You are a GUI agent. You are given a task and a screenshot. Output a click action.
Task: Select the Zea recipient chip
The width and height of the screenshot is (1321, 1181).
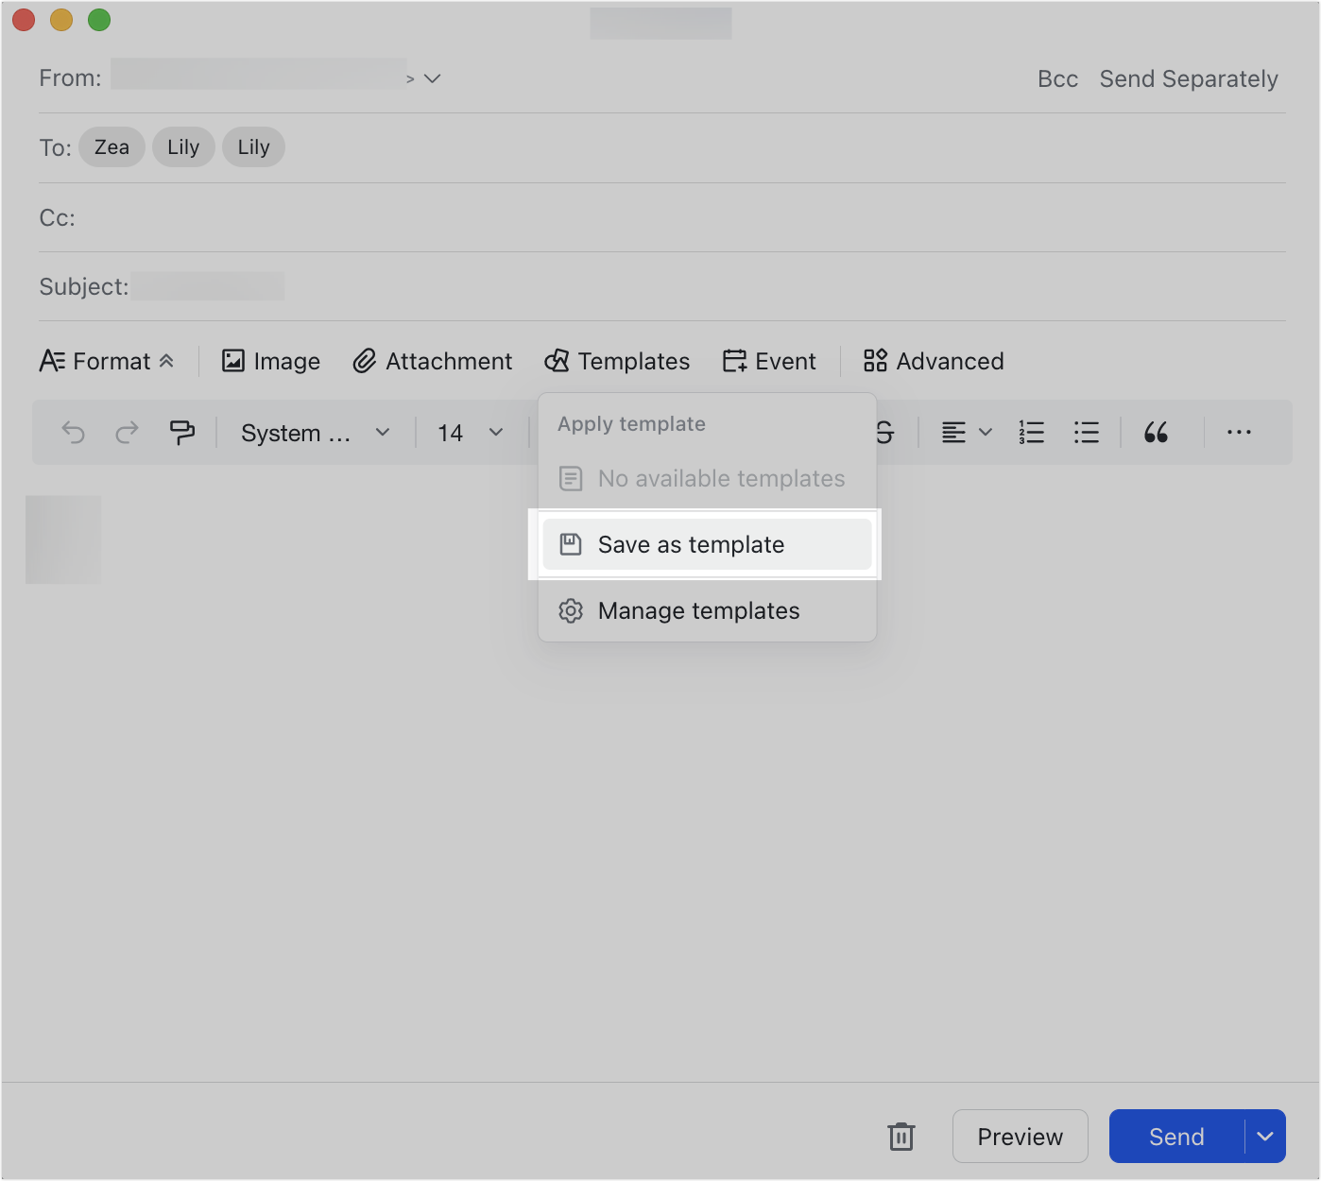coord(112,147)
